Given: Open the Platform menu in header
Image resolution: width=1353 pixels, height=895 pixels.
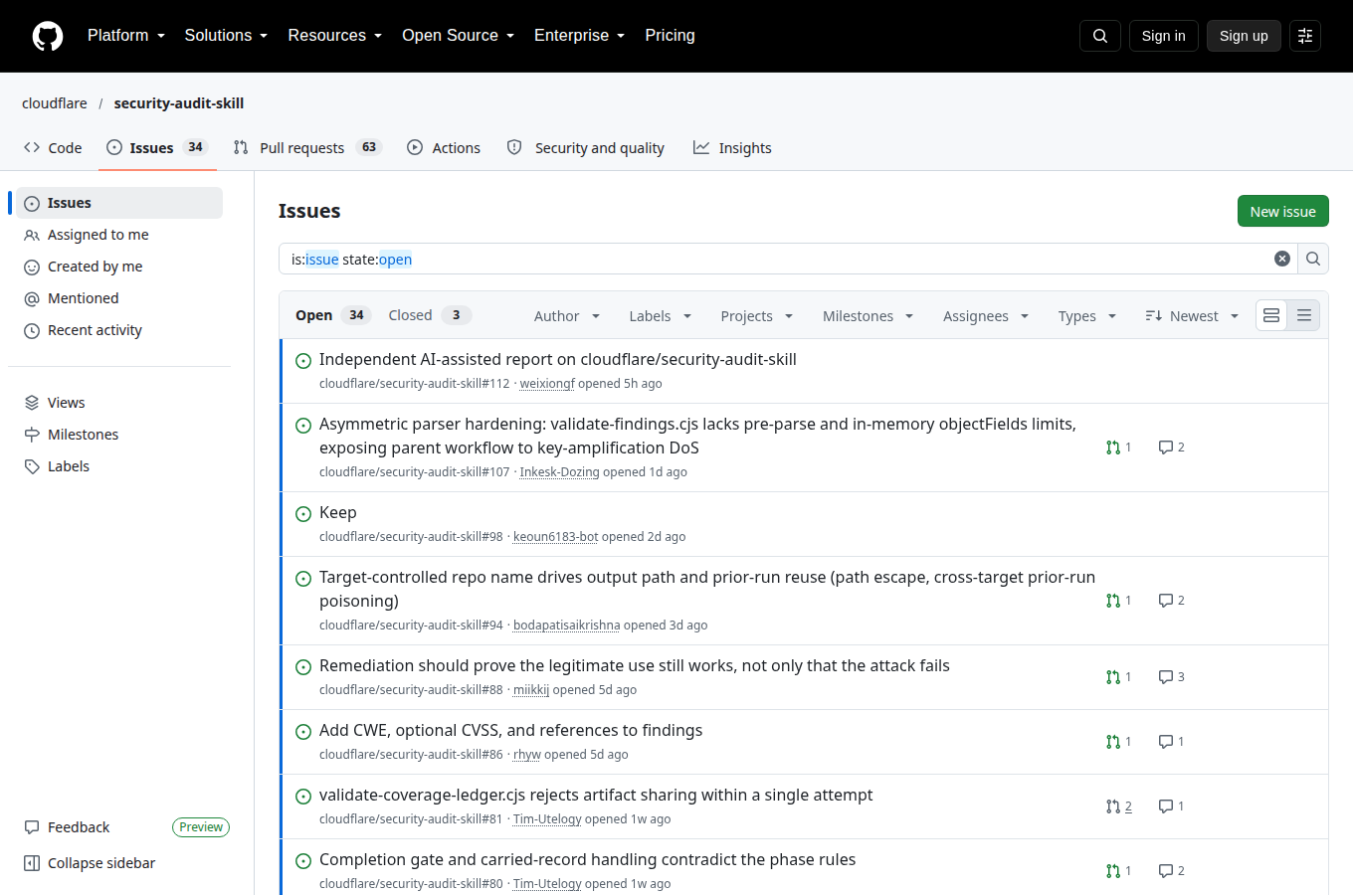Looking at the screenshot, I should point(126,36).
